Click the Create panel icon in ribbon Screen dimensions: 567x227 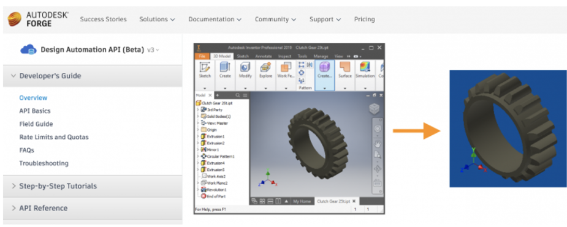(x=225, y=67)
